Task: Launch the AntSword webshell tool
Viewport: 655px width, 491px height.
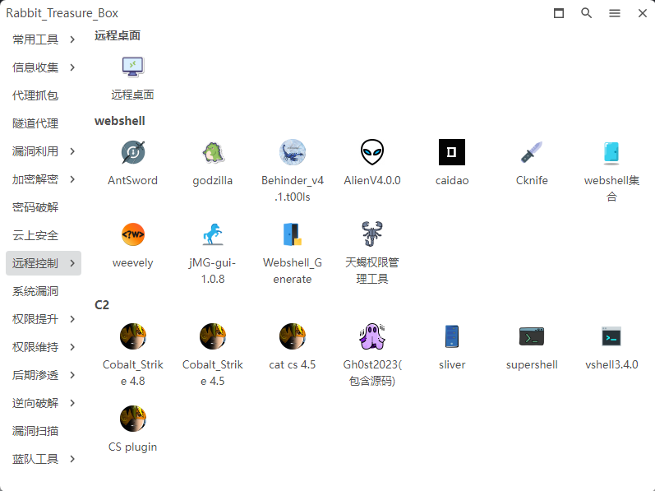Action: click(133, 152)
